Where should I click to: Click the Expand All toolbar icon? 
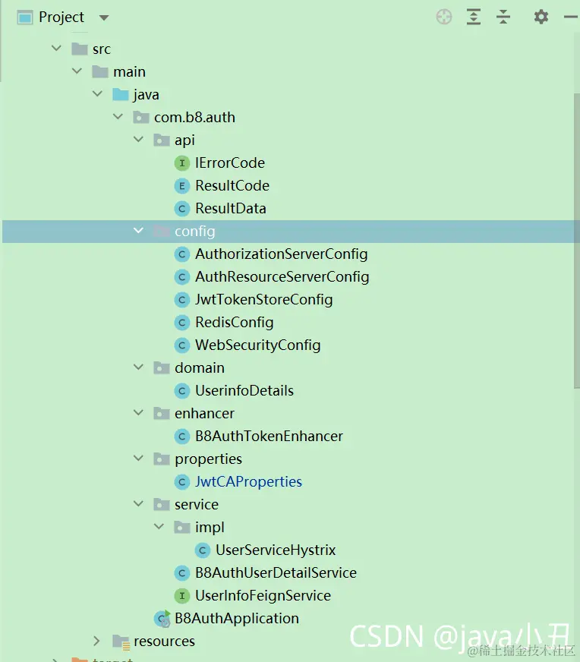pos(474,17)
